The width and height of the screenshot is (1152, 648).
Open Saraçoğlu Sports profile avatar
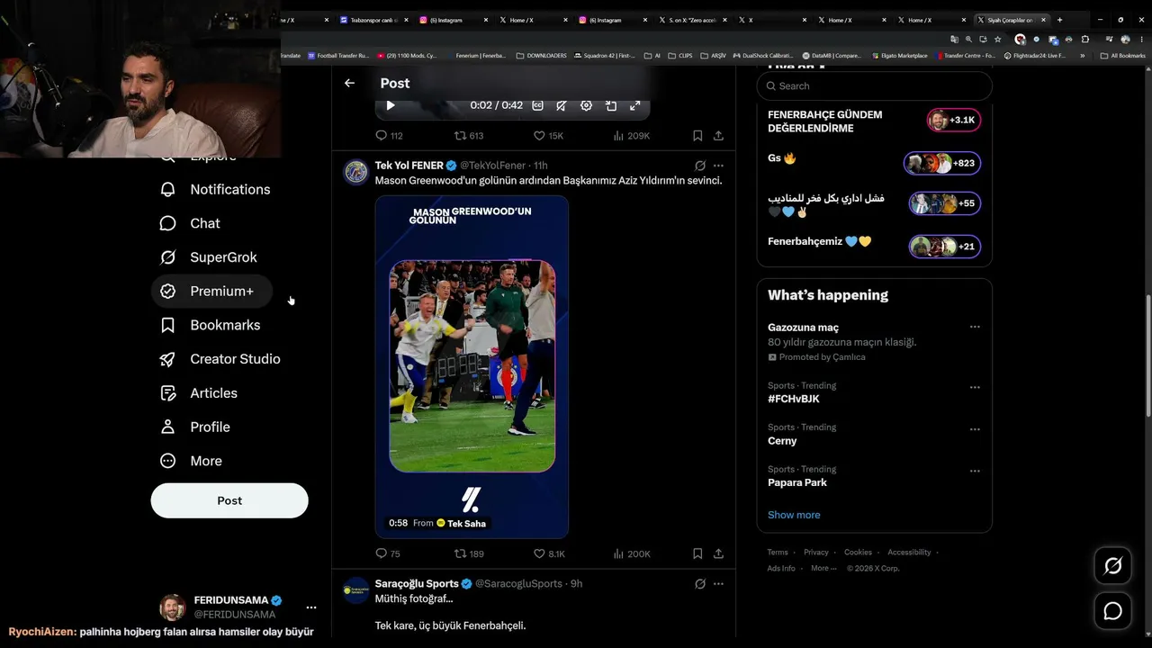tap(356, 589)
